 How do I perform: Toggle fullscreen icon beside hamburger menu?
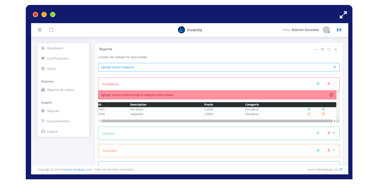point(51,30)
